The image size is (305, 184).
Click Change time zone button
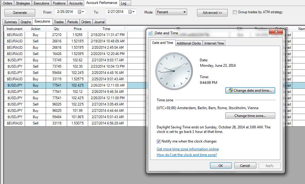[250, 116]
